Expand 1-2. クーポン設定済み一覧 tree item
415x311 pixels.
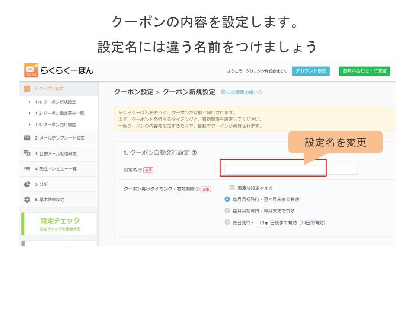30,113
